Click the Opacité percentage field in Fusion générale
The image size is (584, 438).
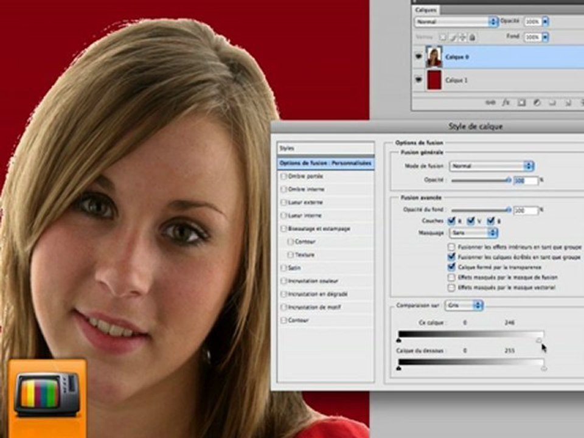tap(526, 181)
